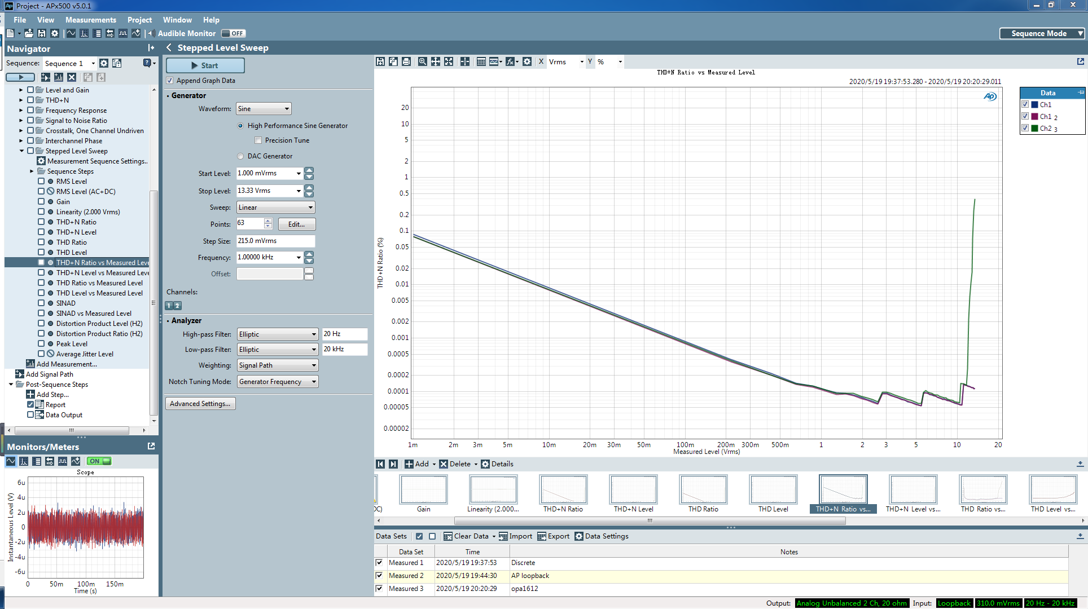
Task: Collapse the Navigator panel
Action: pyautogui.click(x=151, y=48)
